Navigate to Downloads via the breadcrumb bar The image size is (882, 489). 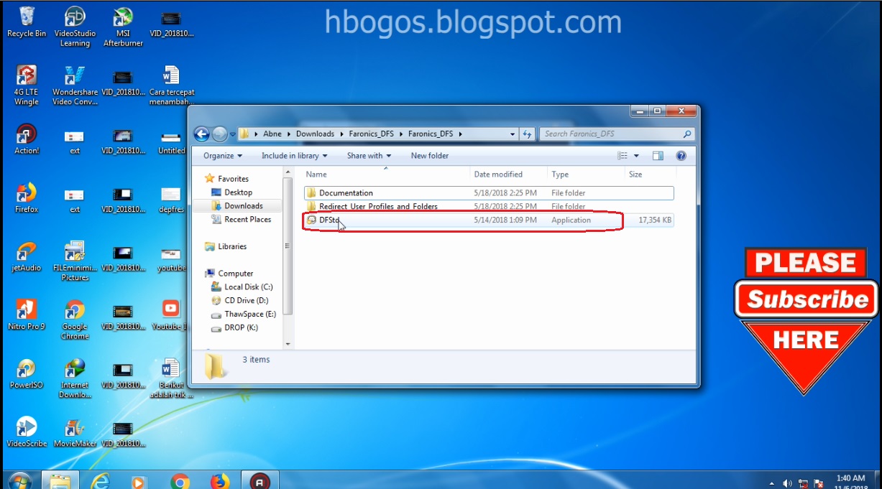coord(315,134)
